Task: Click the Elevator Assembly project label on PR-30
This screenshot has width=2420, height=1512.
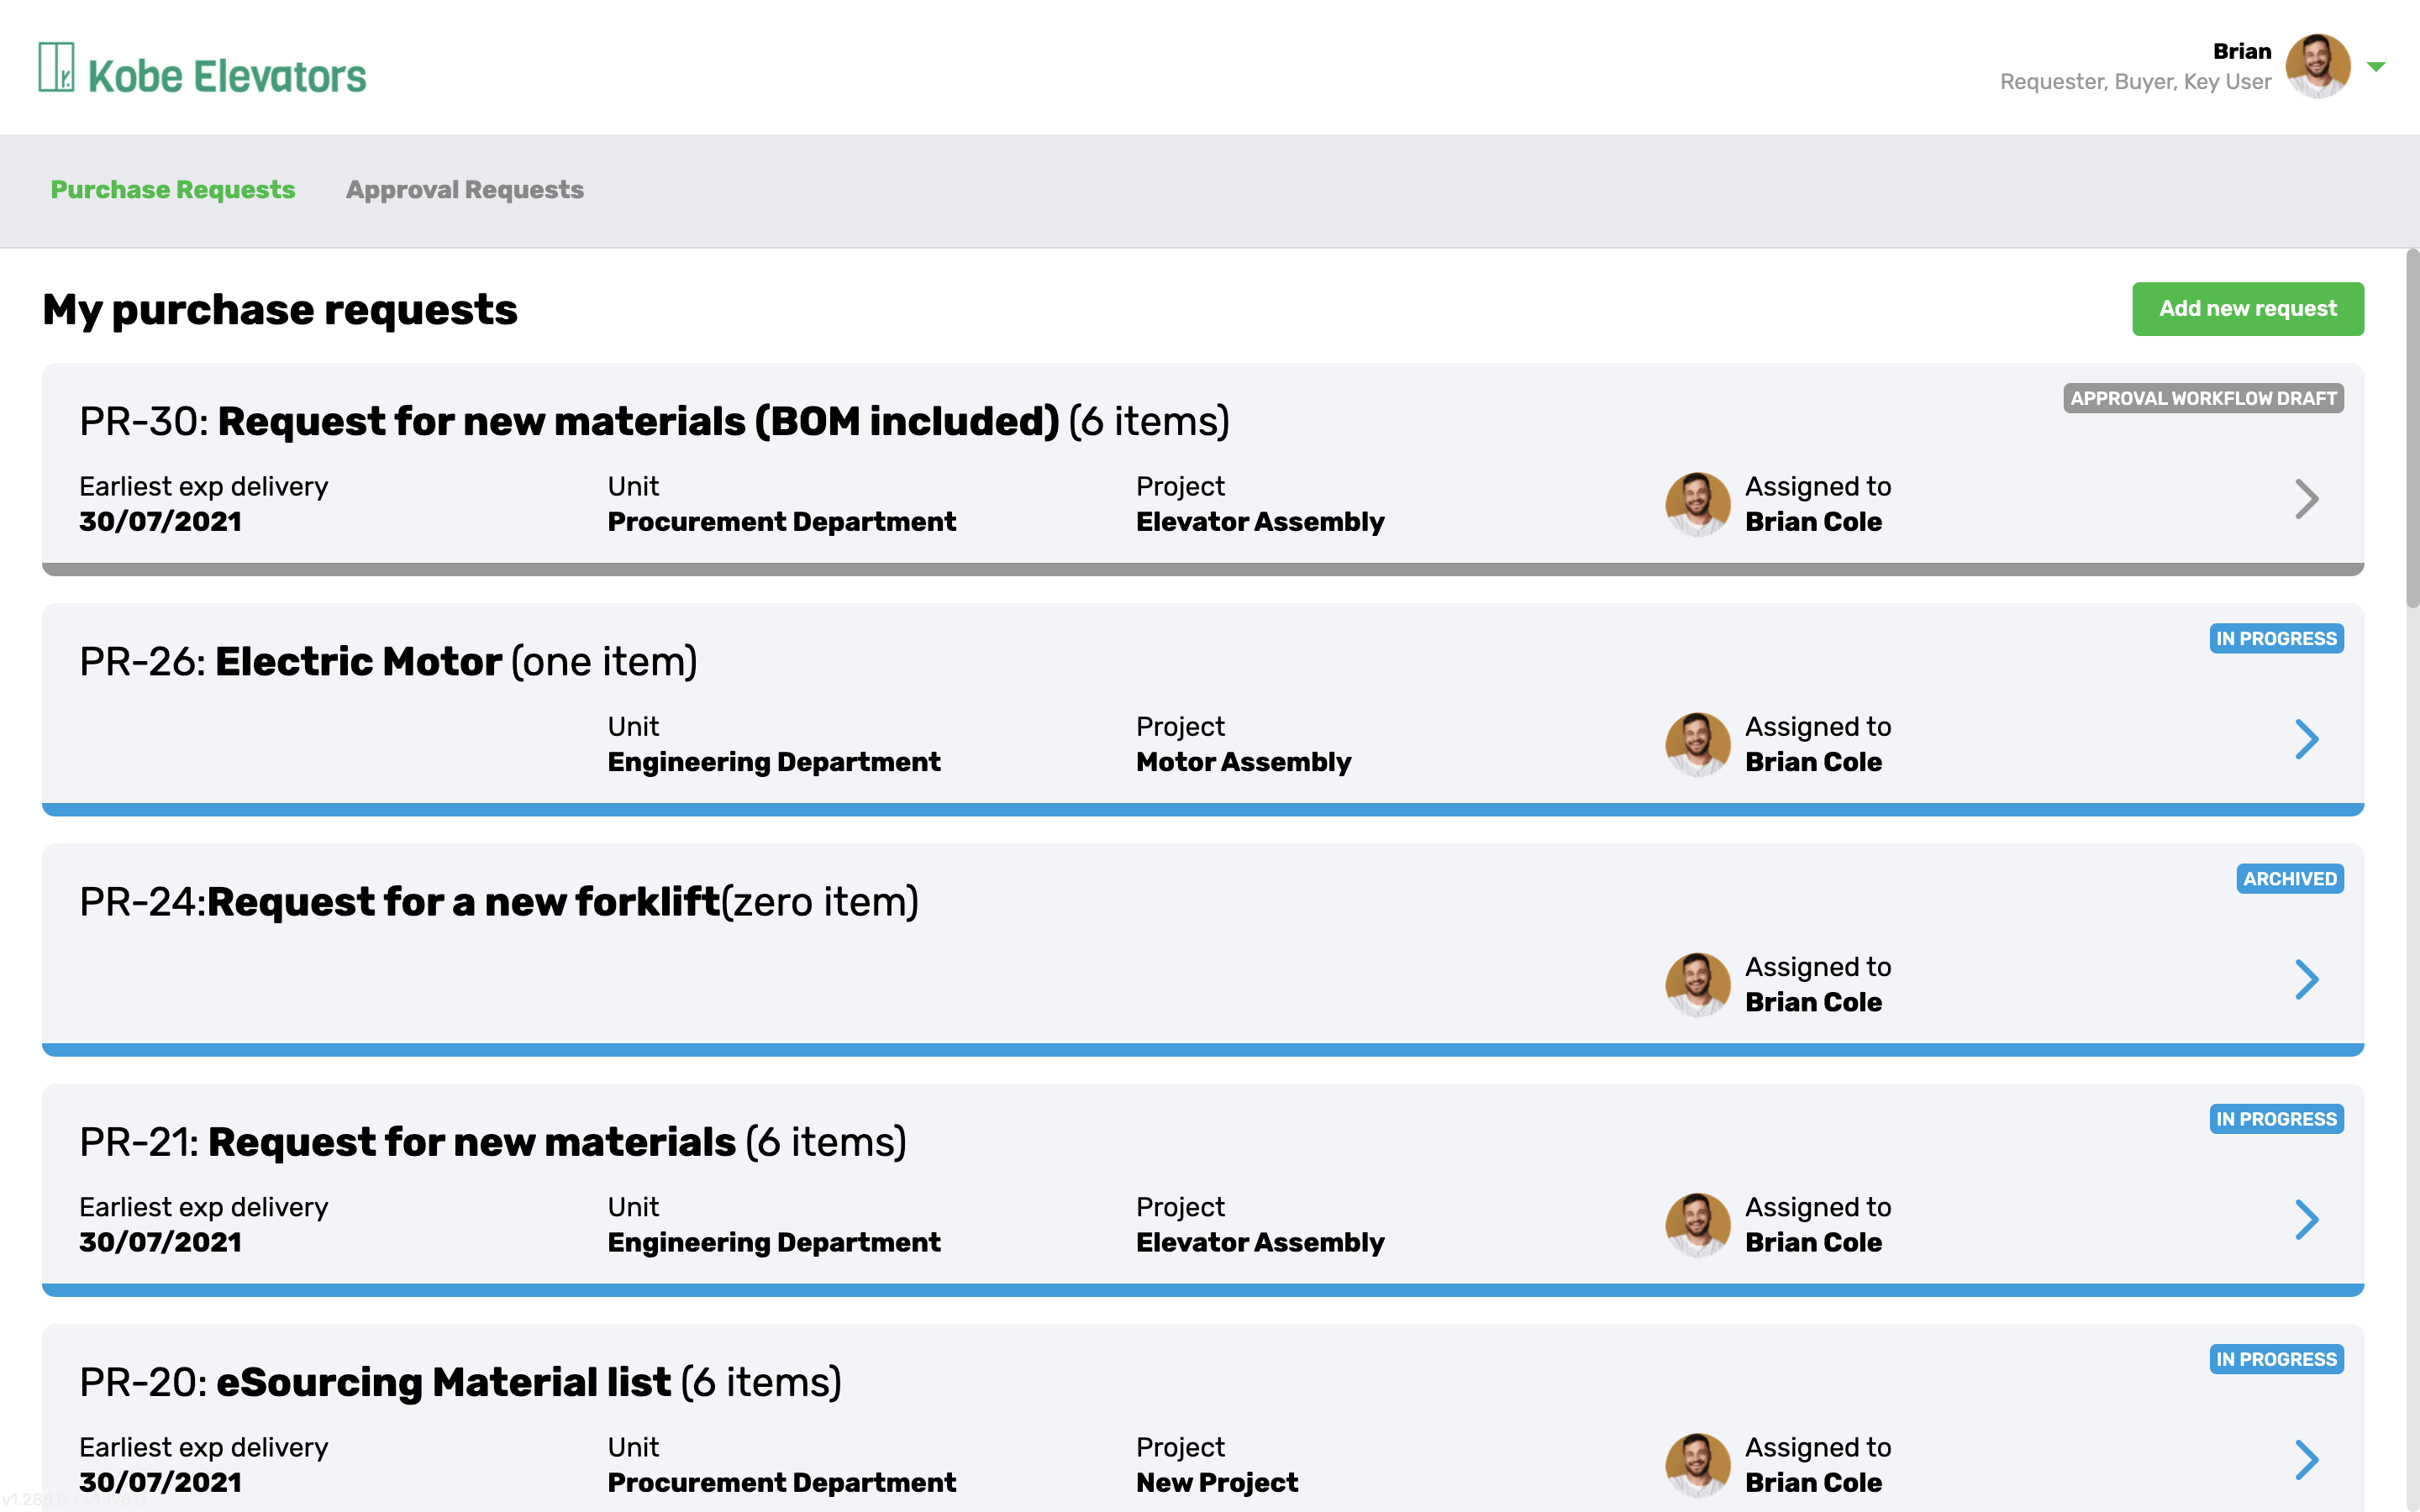Action: coord(1260,521)
